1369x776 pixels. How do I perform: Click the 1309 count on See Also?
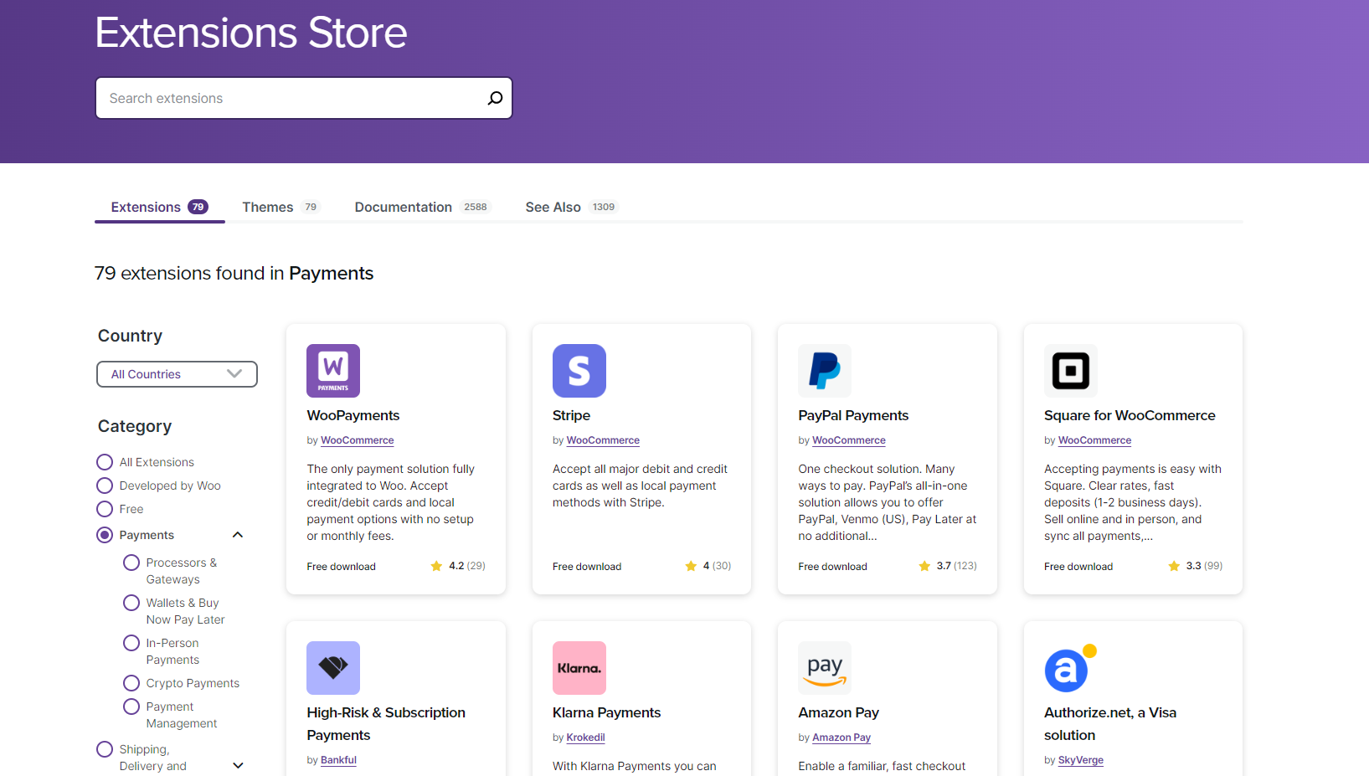tap(604, 207)
